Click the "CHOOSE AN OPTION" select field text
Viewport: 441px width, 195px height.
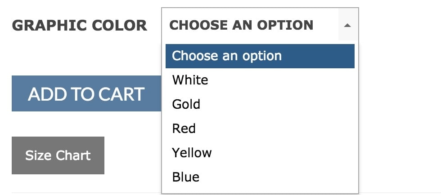point(241,25)
